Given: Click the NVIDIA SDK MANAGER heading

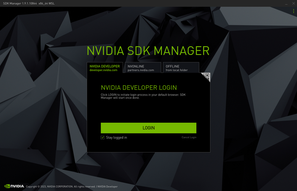Looking at the screenshot, I should pos(148,51).
